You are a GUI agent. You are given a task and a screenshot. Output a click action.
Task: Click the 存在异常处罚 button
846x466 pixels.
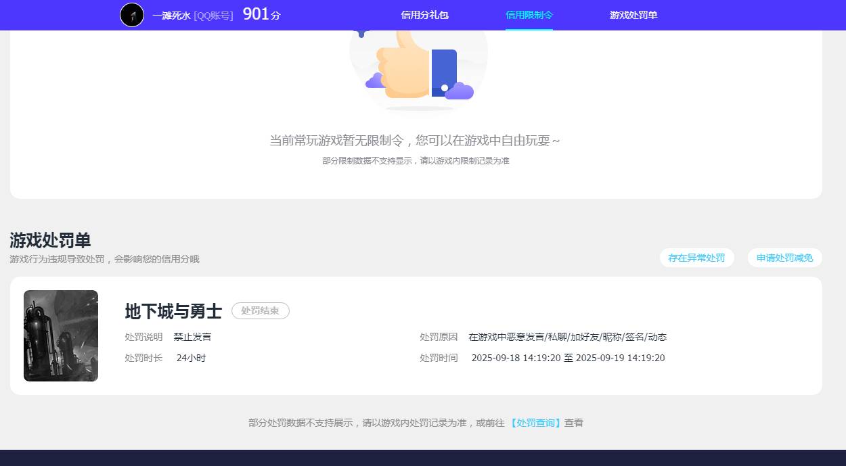696,258
